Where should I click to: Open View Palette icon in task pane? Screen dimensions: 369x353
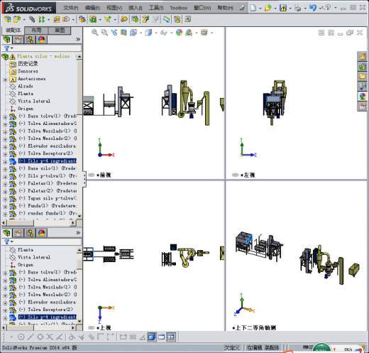[362, 87]
